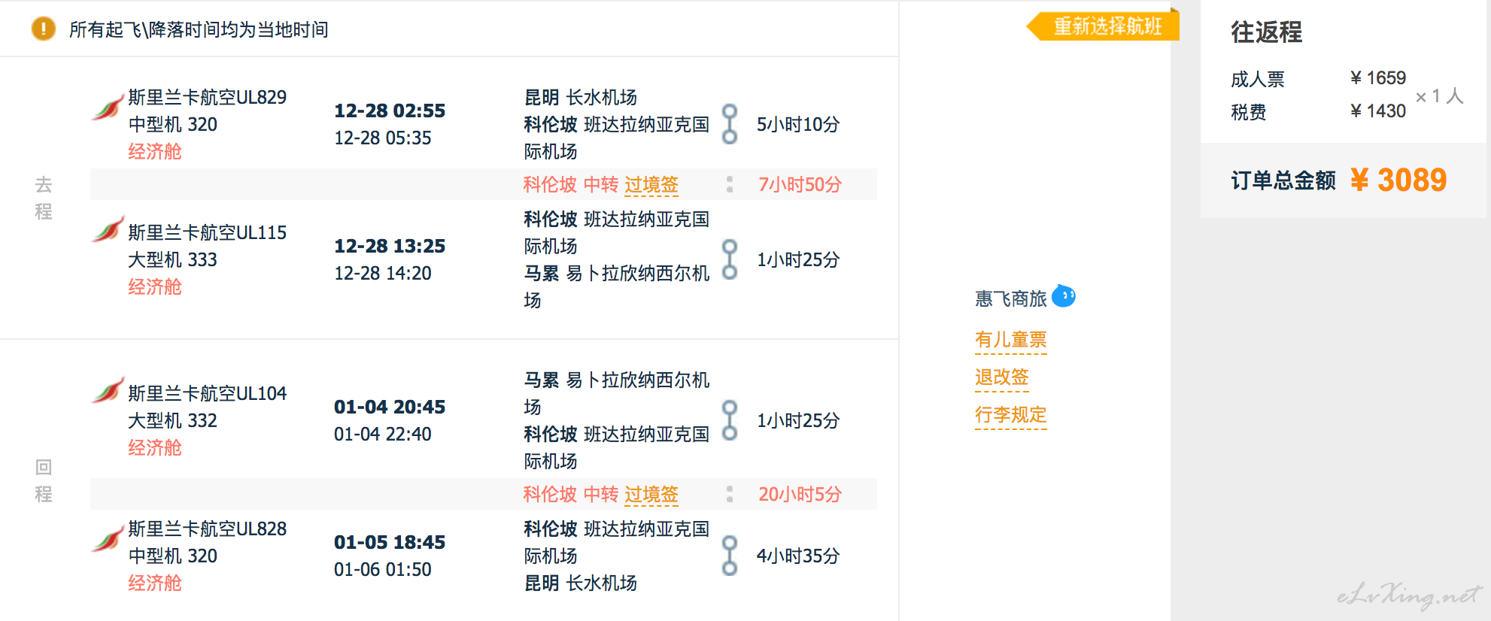Click SriLankan Airlines logo beside UL829
Viewport: 1491px width, 621px height.
[108, 107]
